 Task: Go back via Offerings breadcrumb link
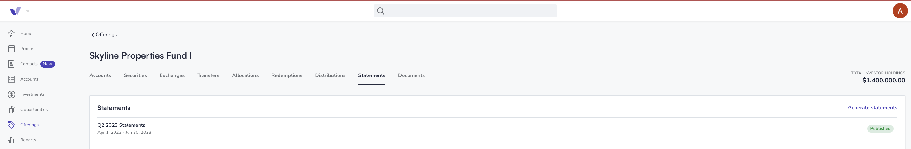[106, 35]
